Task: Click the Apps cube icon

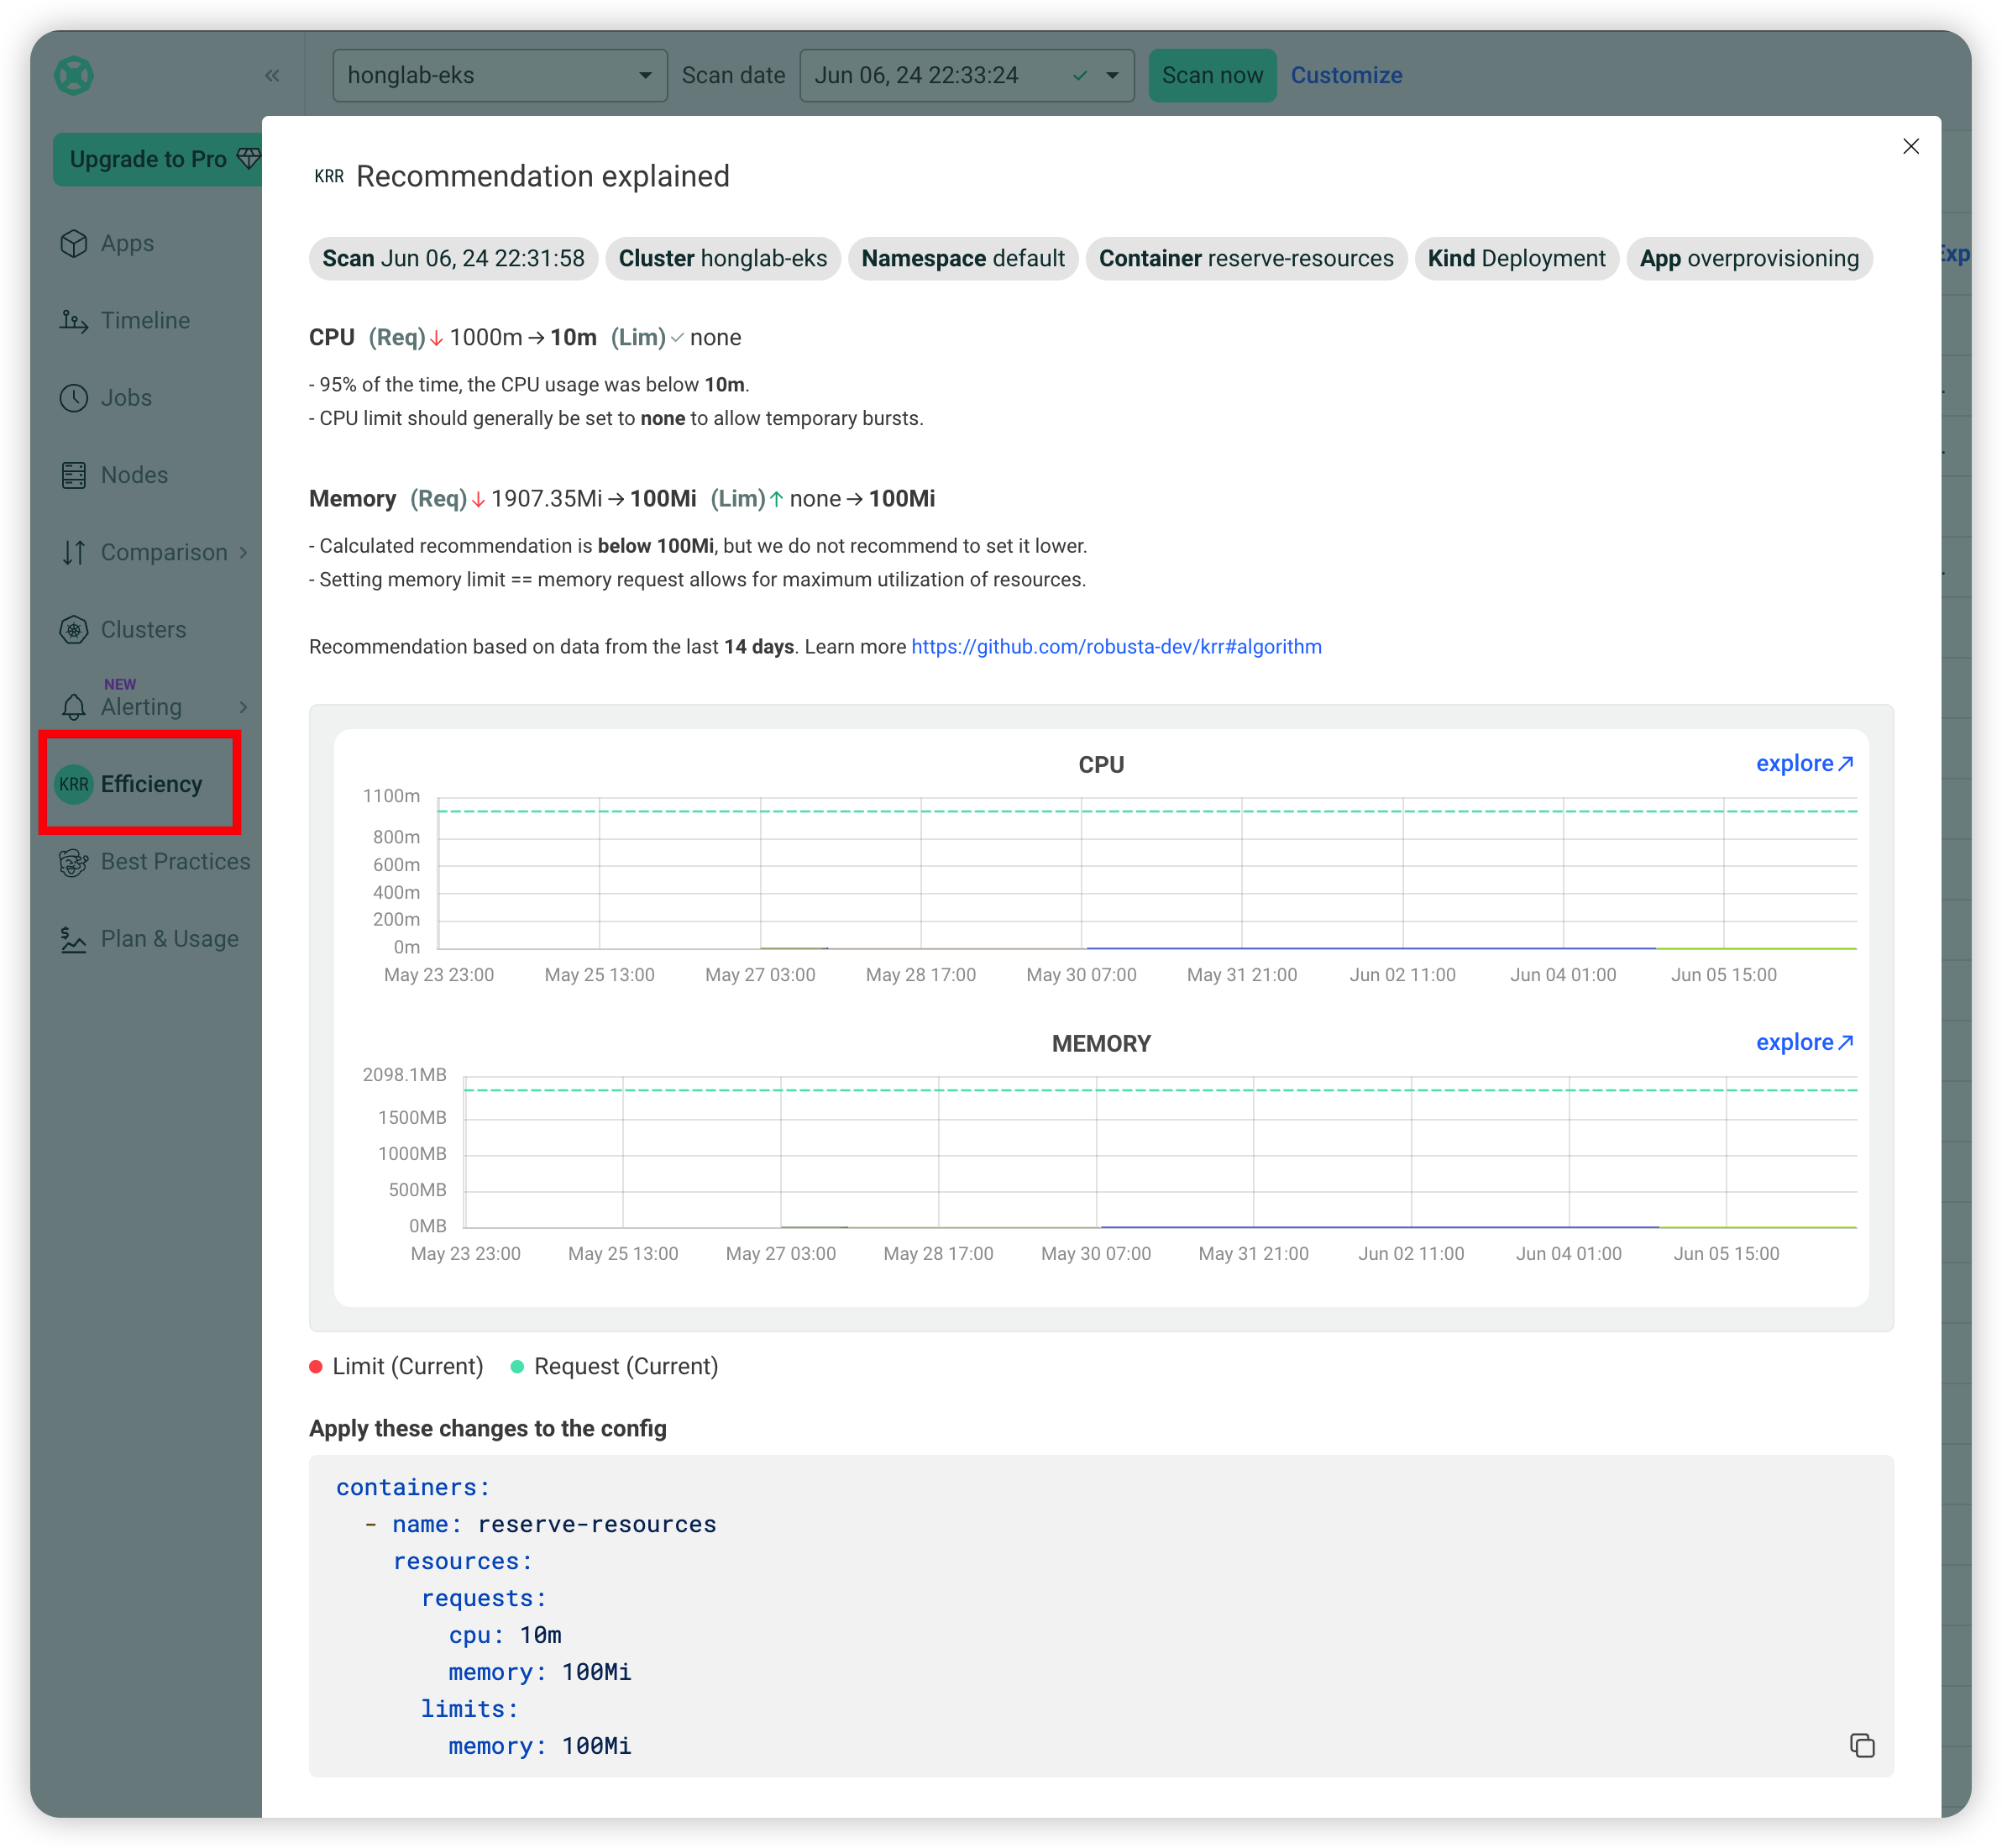Action: (x=74, y=244)
